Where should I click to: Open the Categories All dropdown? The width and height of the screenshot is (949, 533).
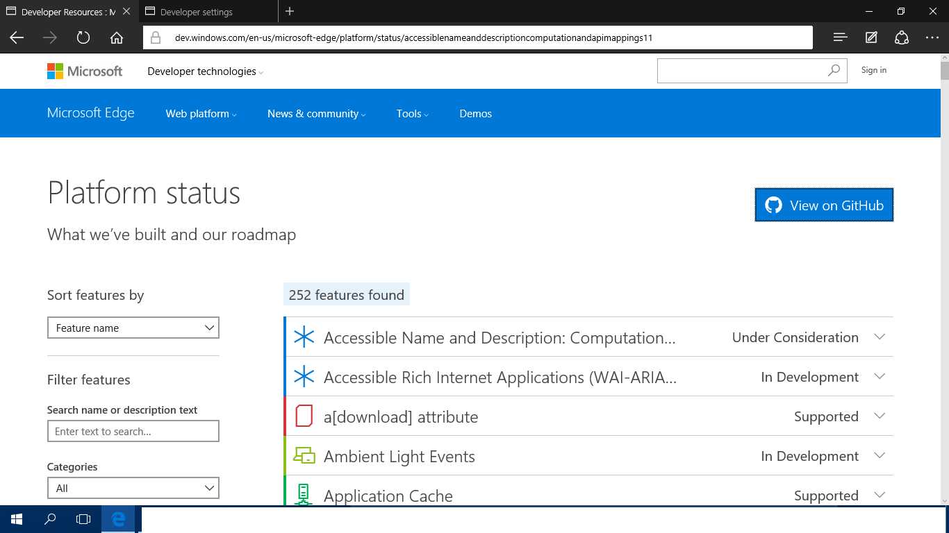(x=133, y=488)
